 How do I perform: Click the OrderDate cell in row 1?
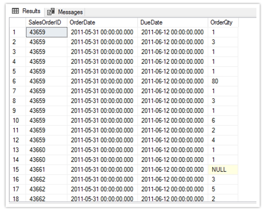pos(102,32)
